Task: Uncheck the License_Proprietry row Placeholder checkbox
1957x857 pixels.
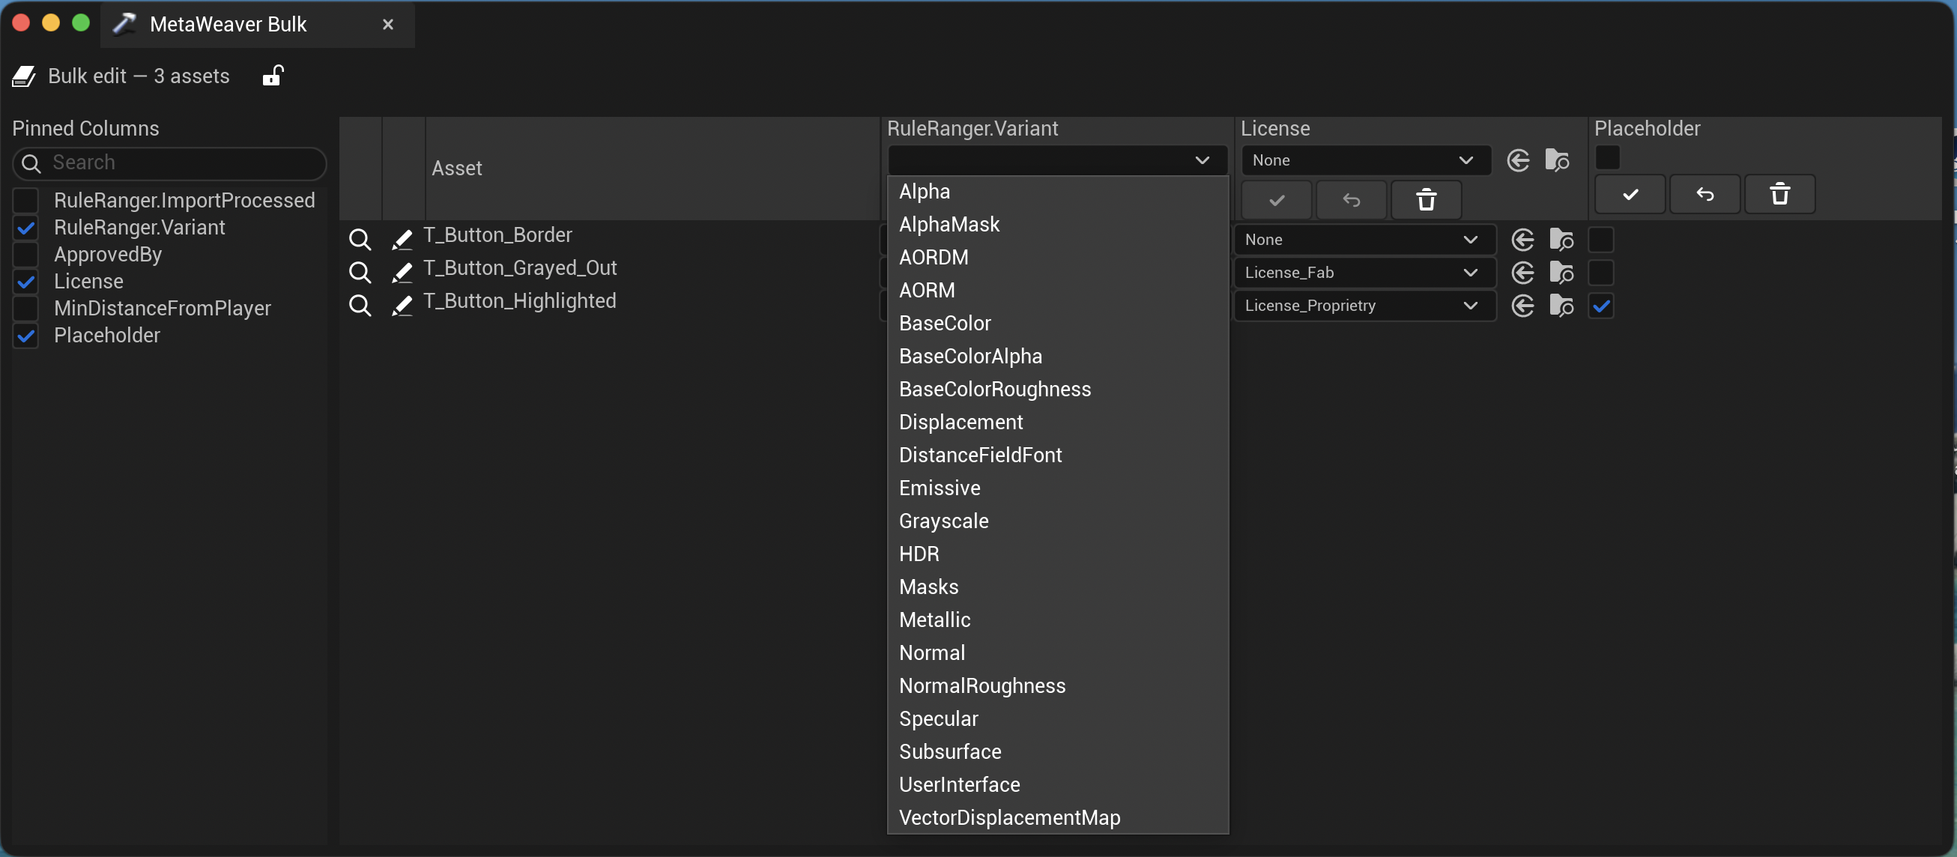Action: tap(1600, 306)
